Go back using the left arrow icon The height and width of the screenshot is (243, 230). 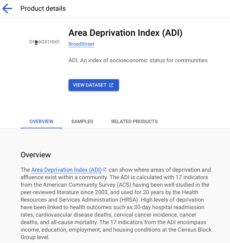(7, 8)
